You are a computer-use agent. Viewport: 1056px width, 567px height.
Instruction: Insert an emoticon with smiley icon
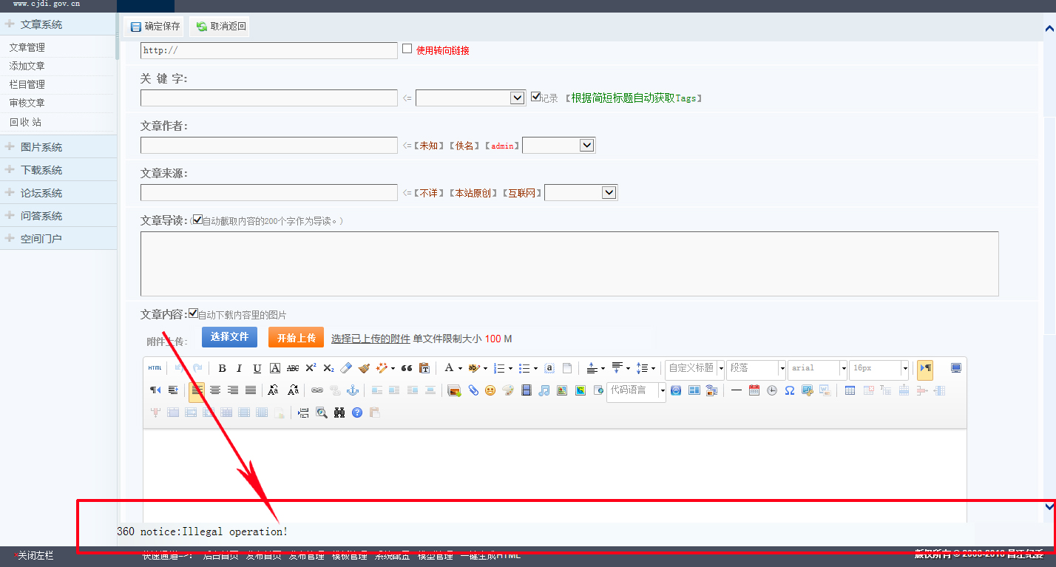click(490, 390)
